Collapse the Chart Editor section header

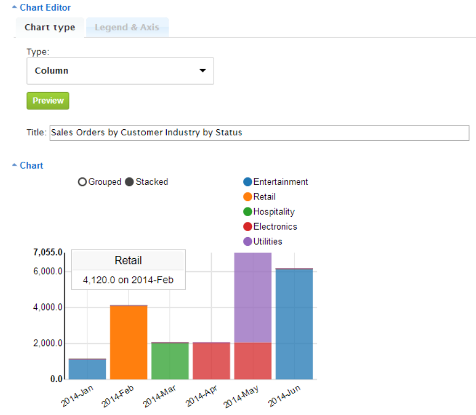(45, 7)
